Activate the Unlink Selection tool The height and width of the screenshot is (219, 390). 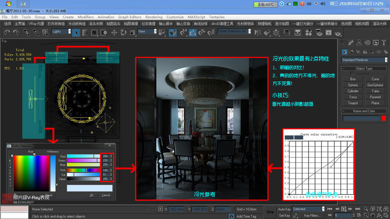click(x=36, y=32)
